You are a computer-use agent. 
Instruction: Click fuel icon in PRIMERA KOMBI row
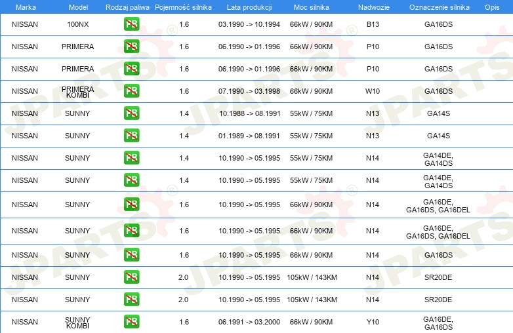tap(131, 91)
